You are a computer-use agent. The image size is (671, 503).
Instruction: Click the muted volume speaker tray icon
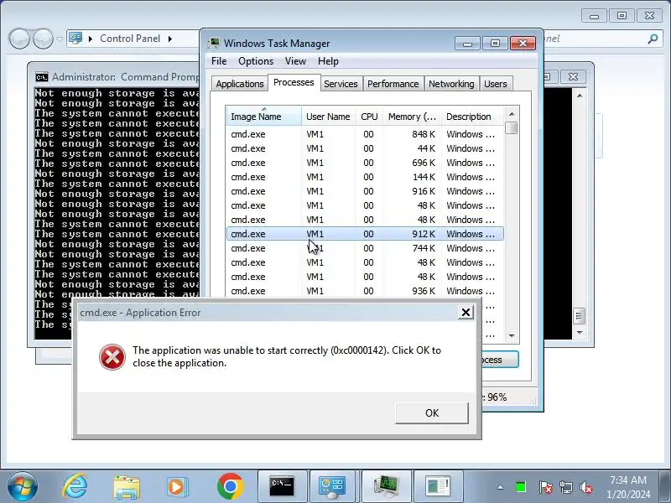[586, 487]
